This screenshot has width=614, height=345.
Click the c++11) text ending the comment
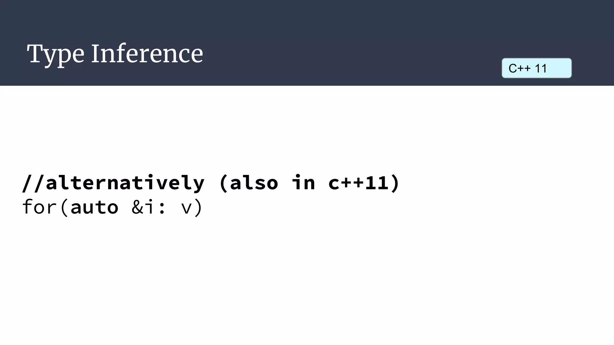[x=364, y=183]
